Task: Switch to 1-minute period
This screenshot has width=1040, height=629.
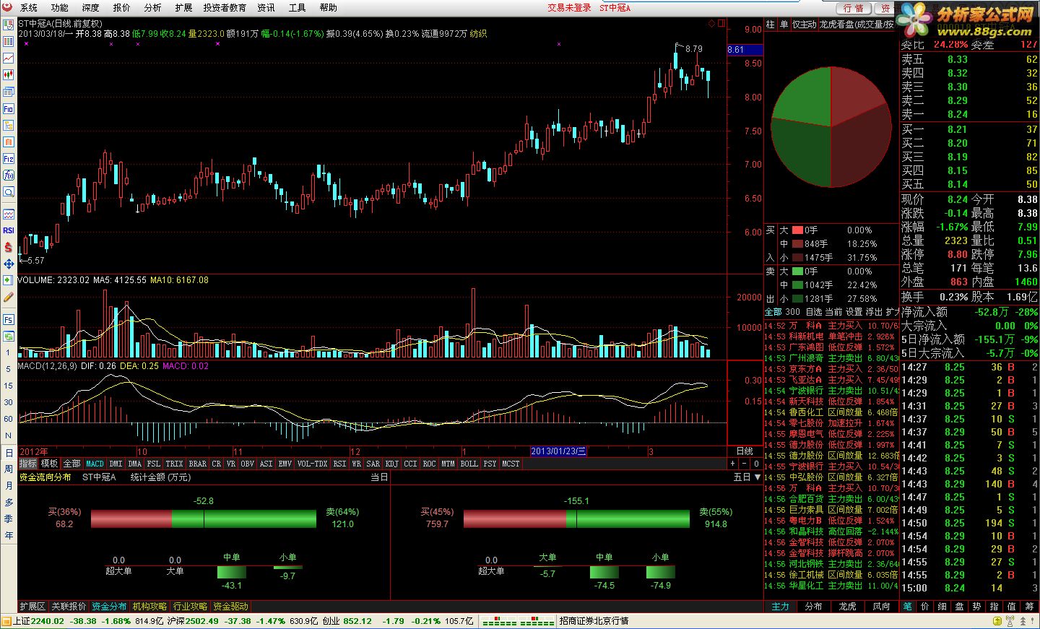Action: 9,352
